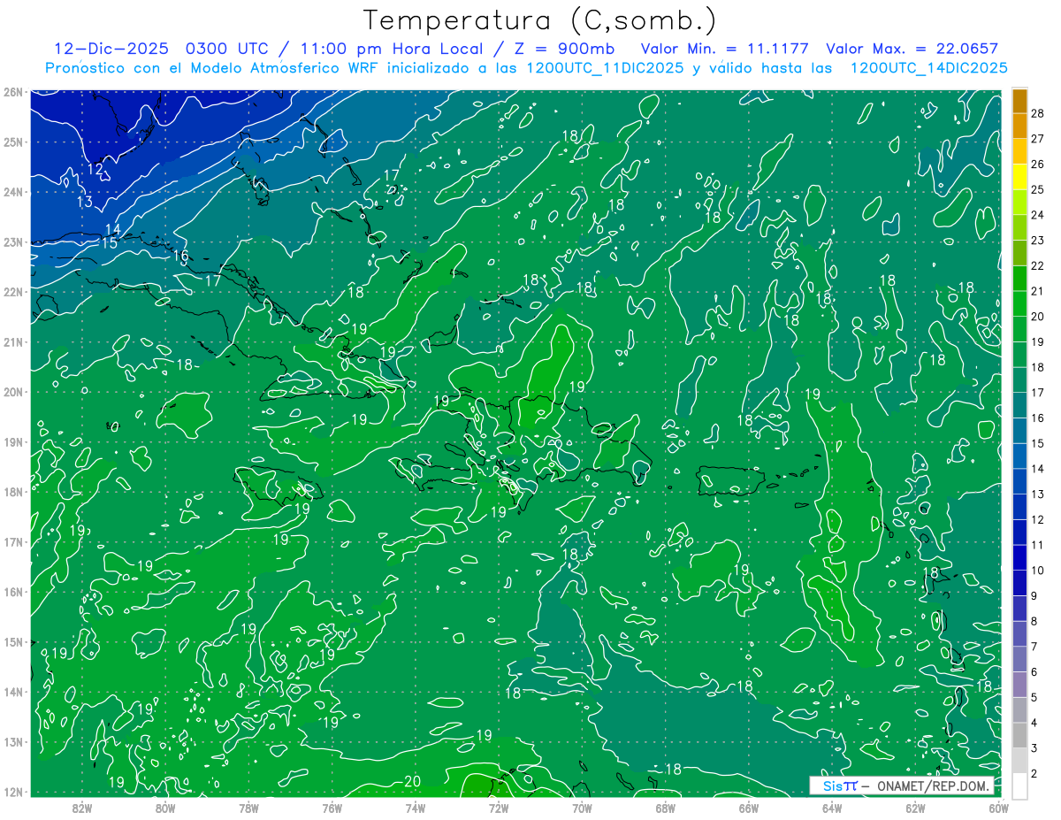Viewport: 1061px width, 820px height.
Task: Click the "13" contour label on the map
Action: coord(85,202)
